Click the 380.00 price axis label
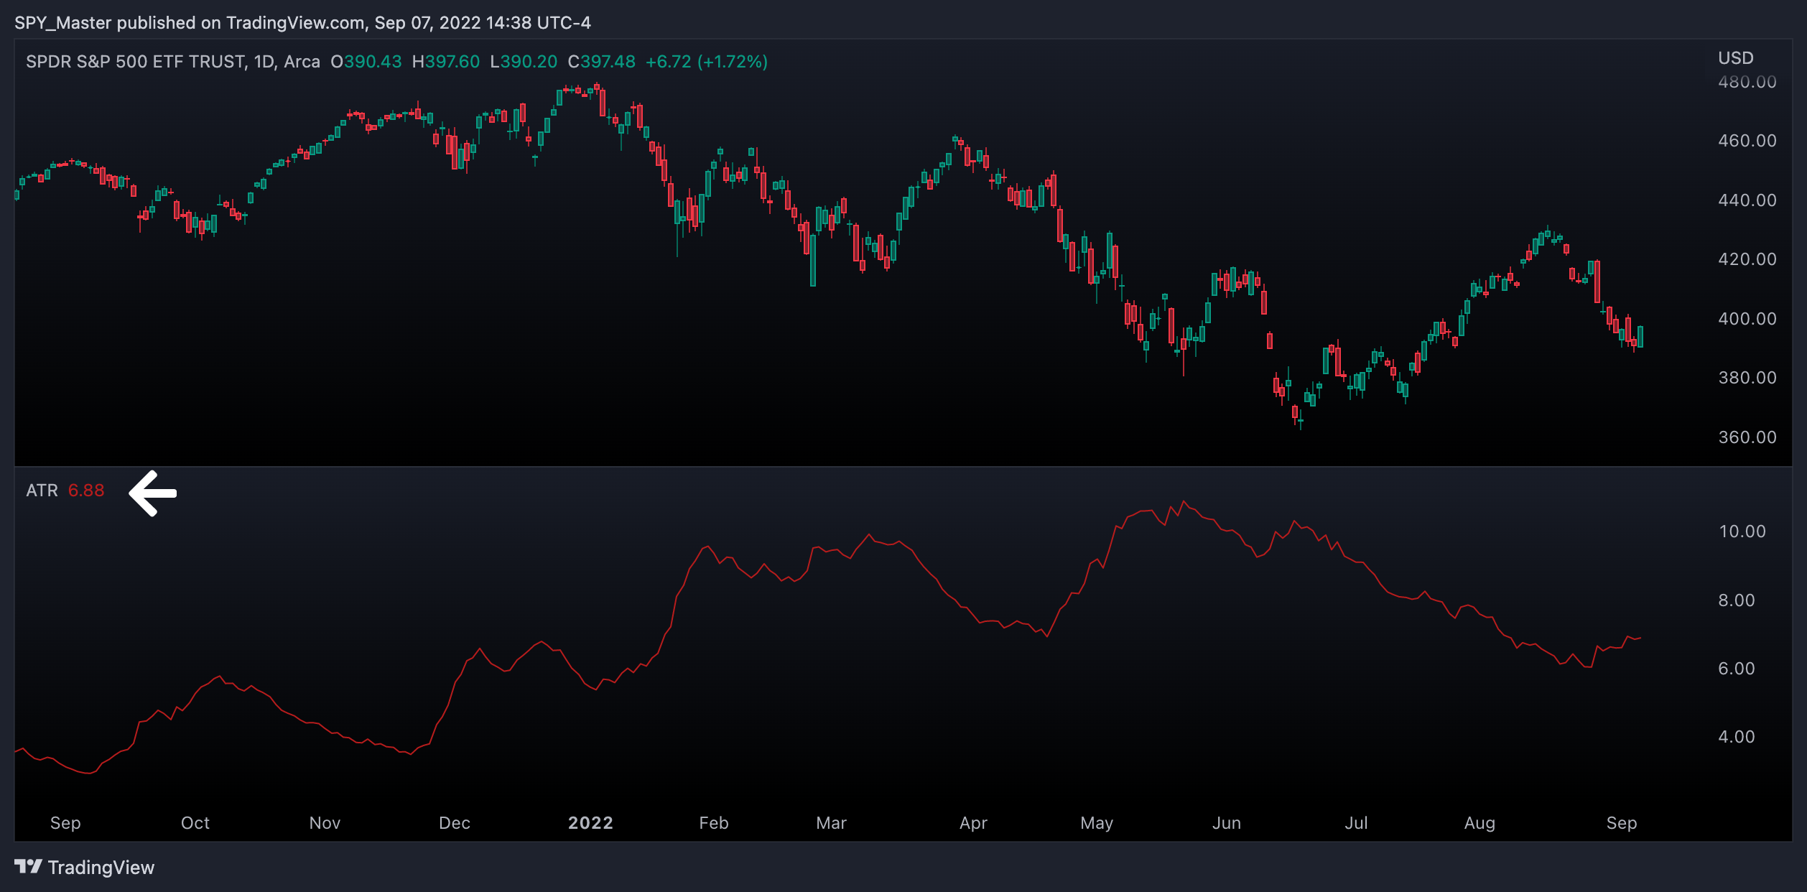The image size is (1807, 892). pos(1747,378)
